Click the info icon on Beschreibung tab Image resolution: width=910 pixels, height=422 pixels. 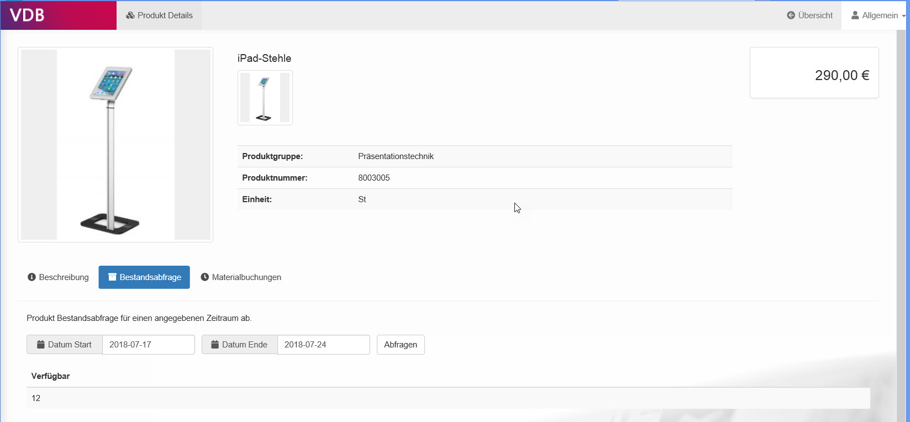pyautogui.click(x=31, y=277)
